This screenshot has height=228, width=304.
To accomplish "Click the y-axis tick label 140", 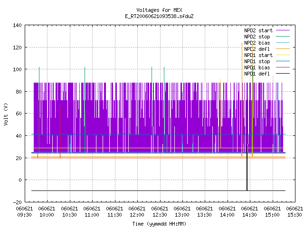I will coord(17,25).
